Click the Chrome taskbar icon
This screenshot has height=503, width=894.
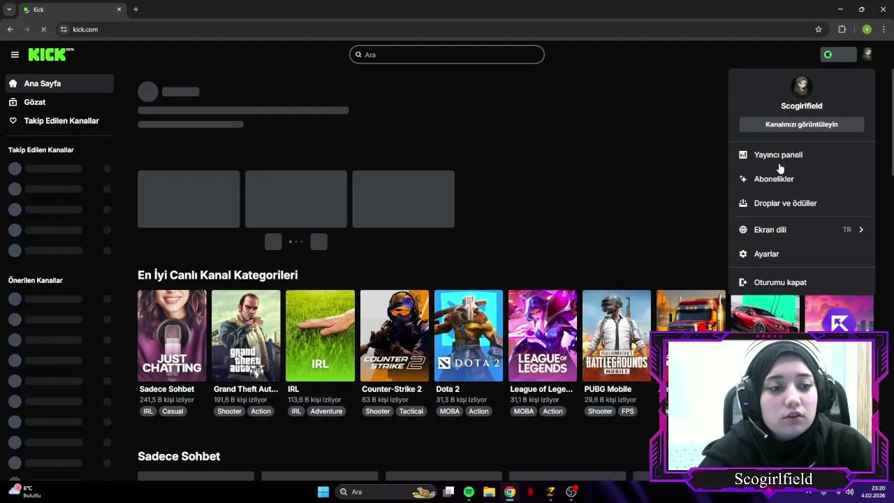pos(510,492)
